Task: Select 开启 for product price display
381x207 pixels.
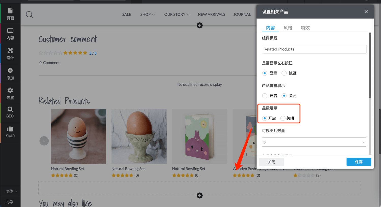Action: [x=265, y=96]
